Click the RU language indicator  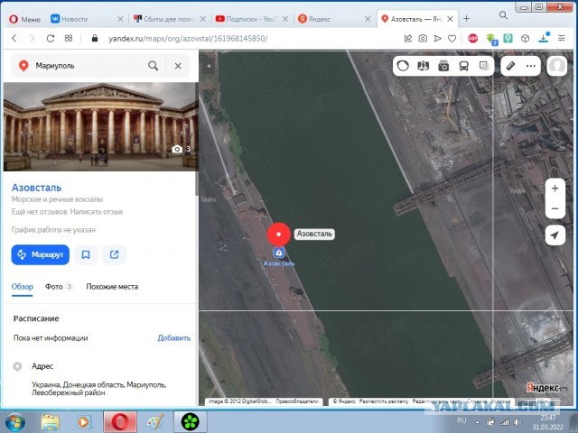(461, 420)
